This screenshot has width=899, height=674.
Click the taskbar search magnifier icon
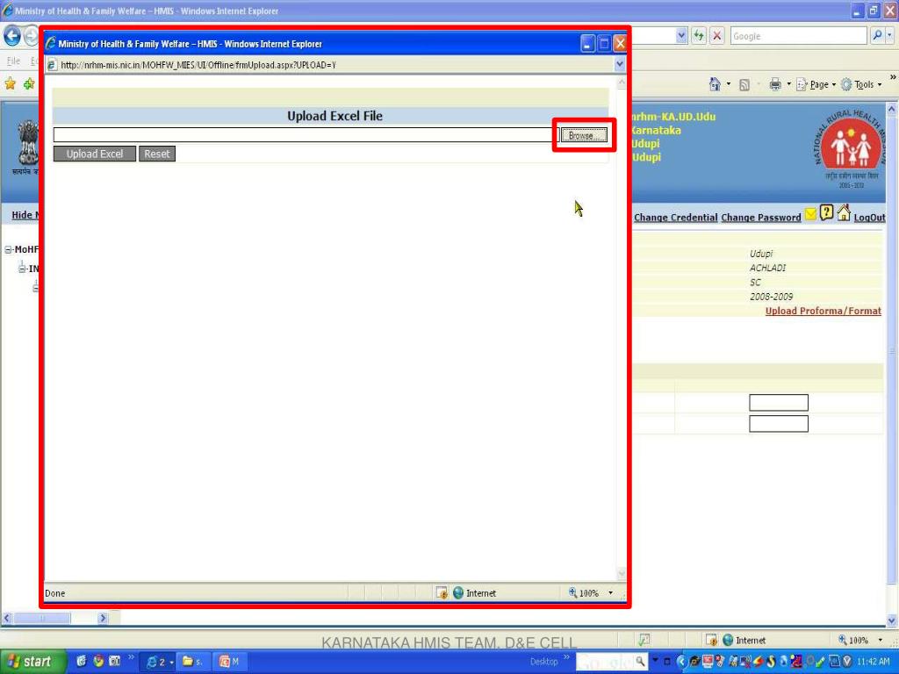pyautogui.click(x=640, y=662)
